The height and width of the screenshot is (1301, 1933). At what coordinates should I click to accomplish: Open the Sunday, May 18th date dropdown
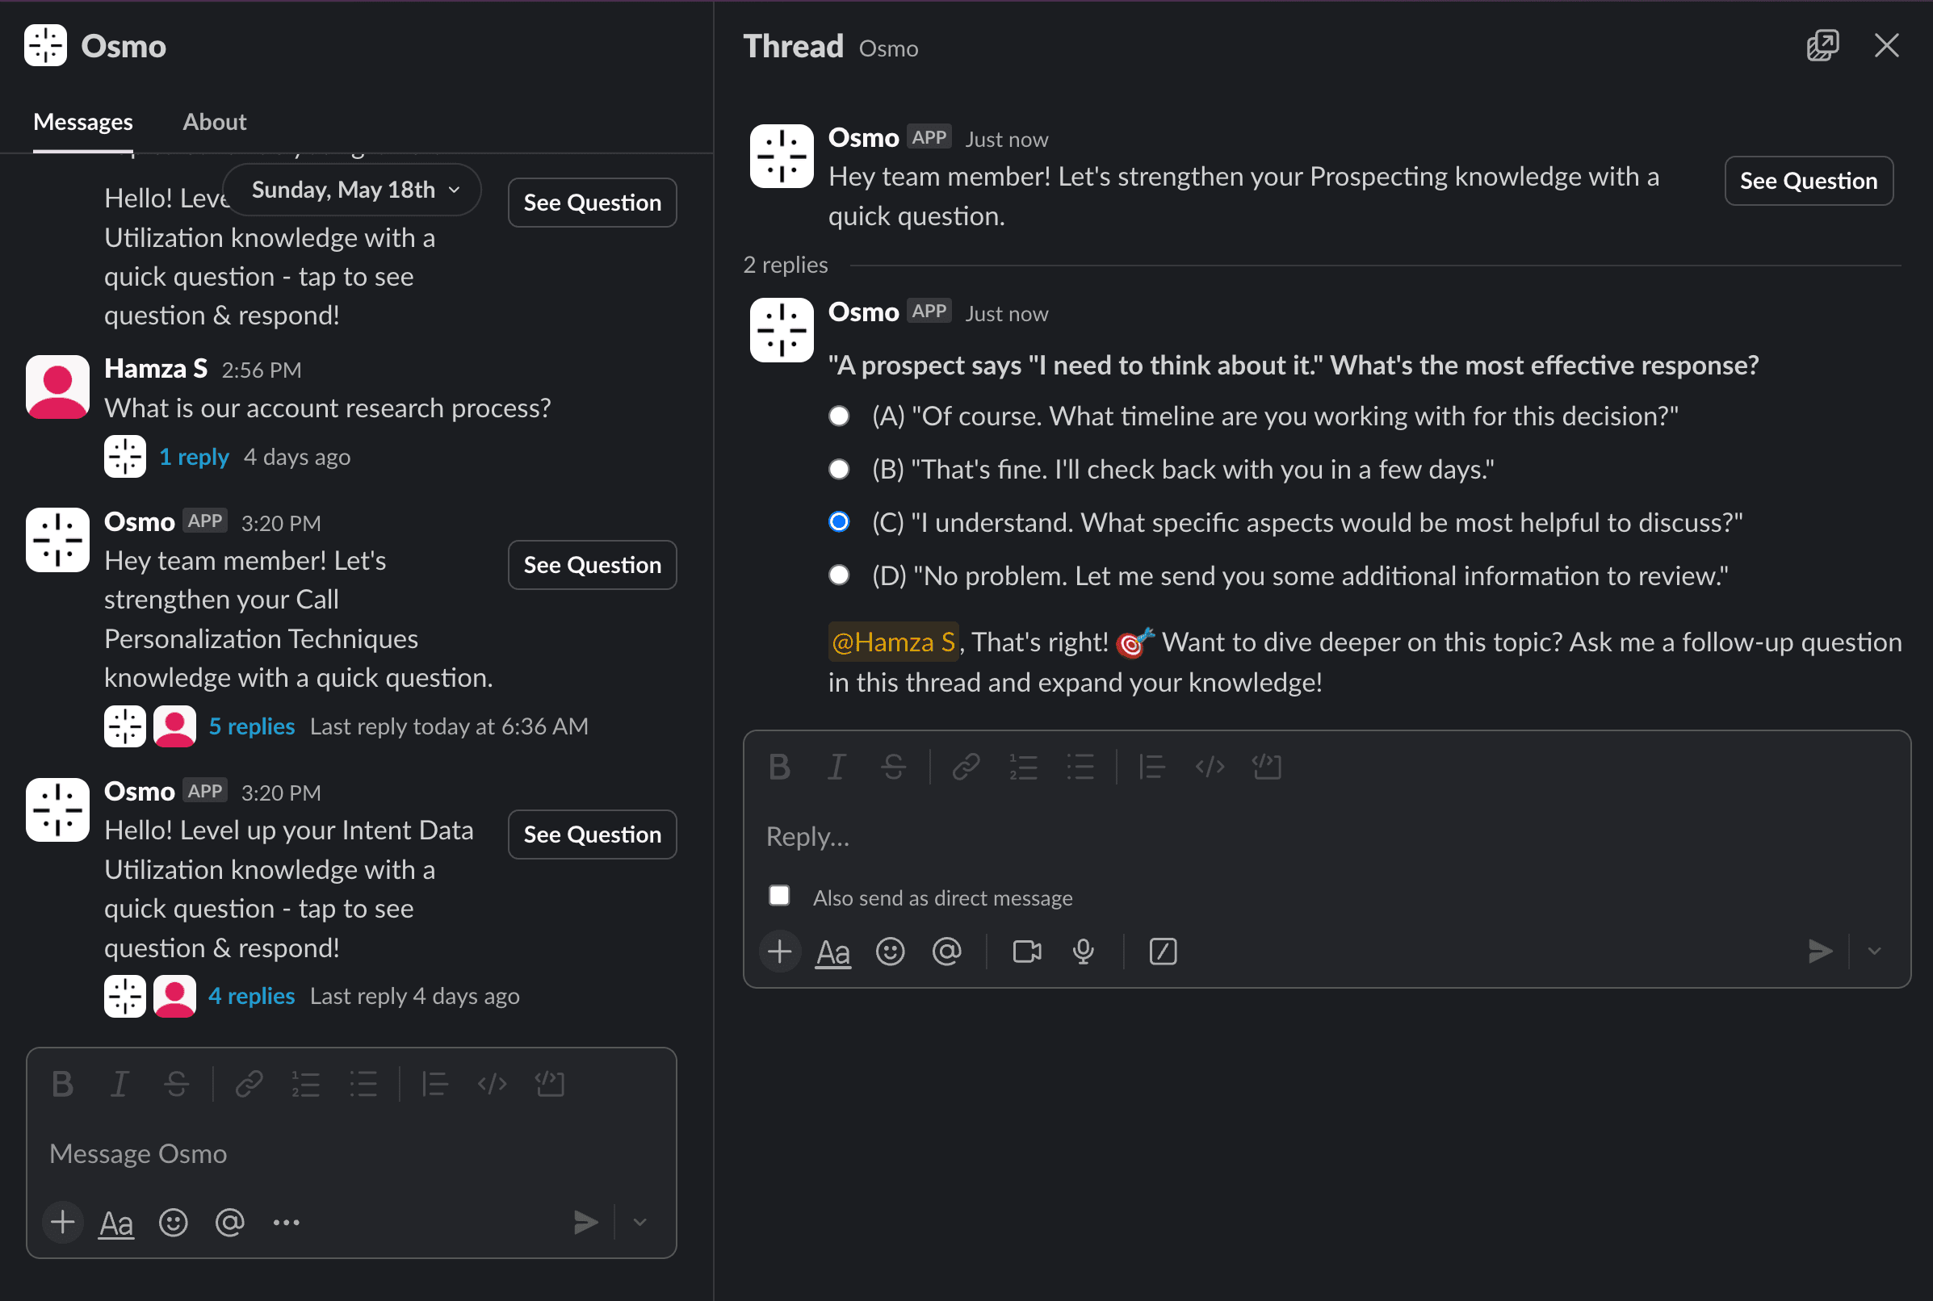[x=354, y=190]
